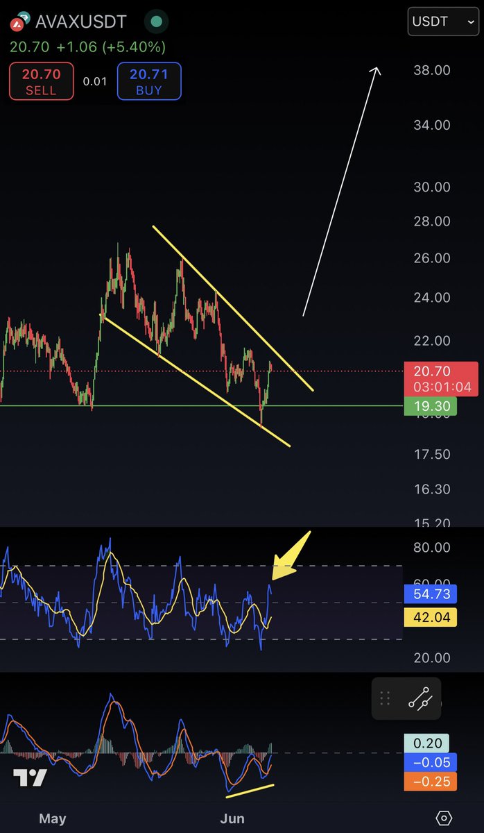
Task: Click the 80.00 RSI scale label
Action: [432, 547]
